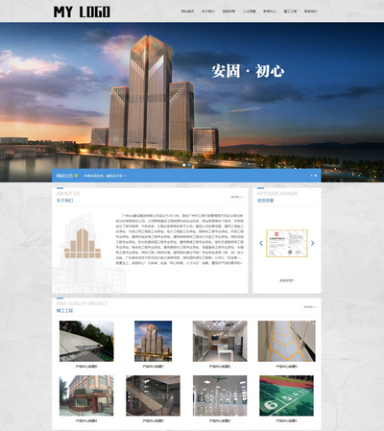Open the staircase atrium project thumbnail
The height and width of the screenshot is (431, 384).
click(153, 395)
